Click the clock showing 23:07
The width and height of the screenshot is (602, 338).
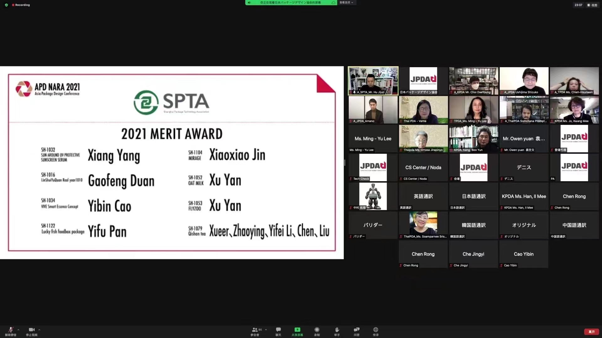point(578,5)
